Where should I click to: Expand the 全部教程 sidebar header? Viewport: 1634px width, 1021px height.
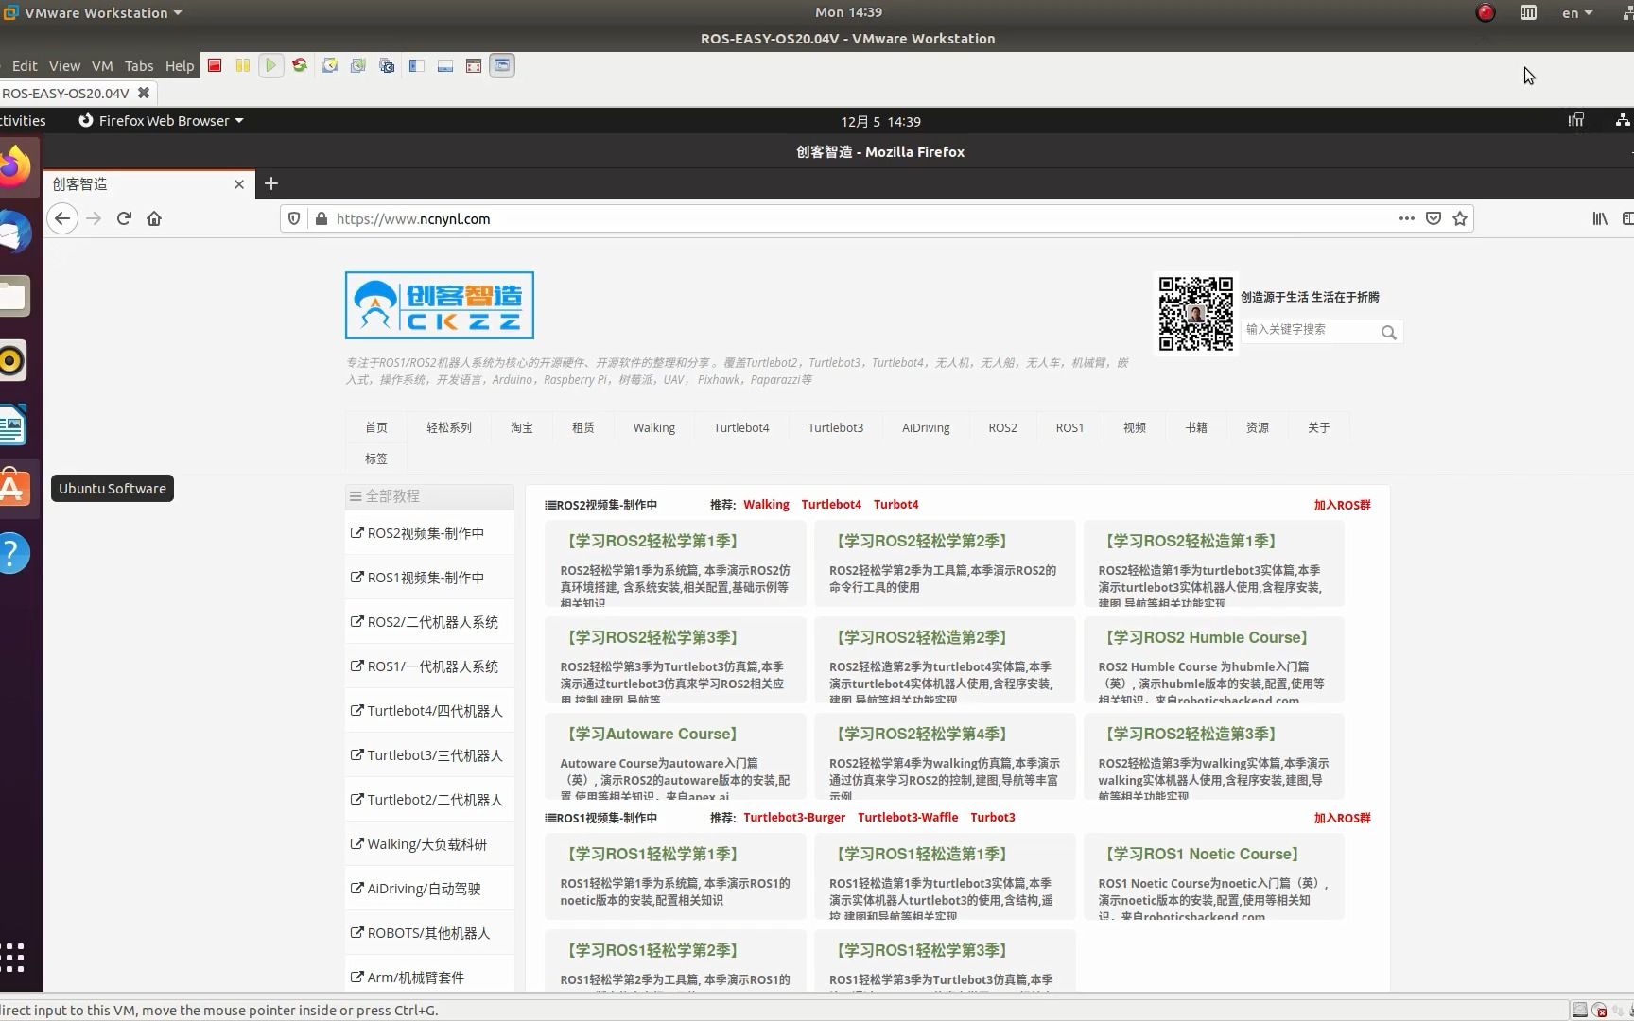(x=429, y=496)
